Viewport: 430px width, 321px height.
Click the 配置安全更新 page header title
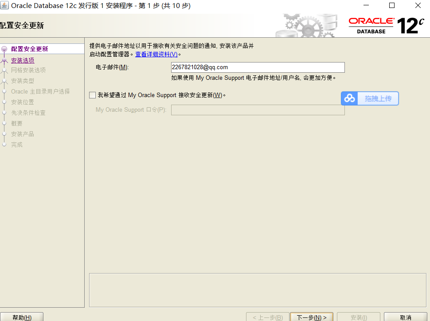22,26
